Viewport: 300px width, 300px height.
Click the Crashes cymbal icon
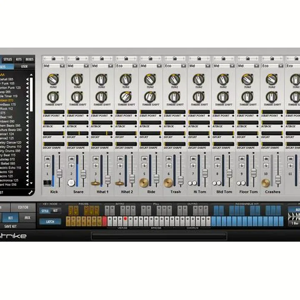click(x=265, y=183)
